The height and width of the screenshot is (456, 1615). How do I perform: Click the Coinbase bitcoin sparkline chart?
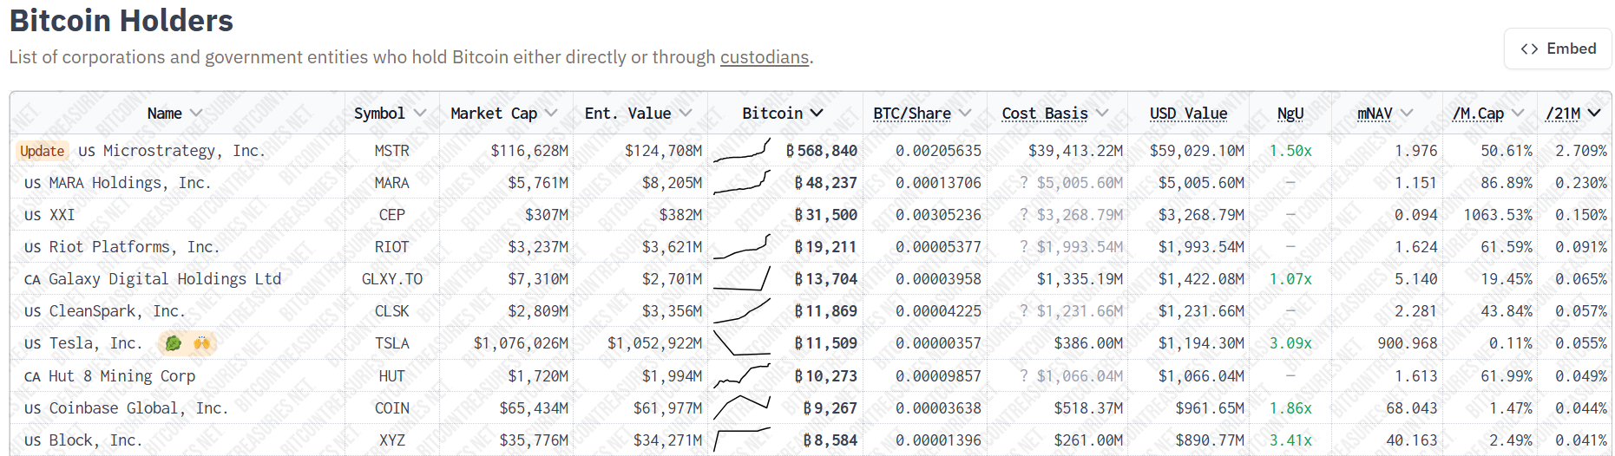click(x=741, y=406)
